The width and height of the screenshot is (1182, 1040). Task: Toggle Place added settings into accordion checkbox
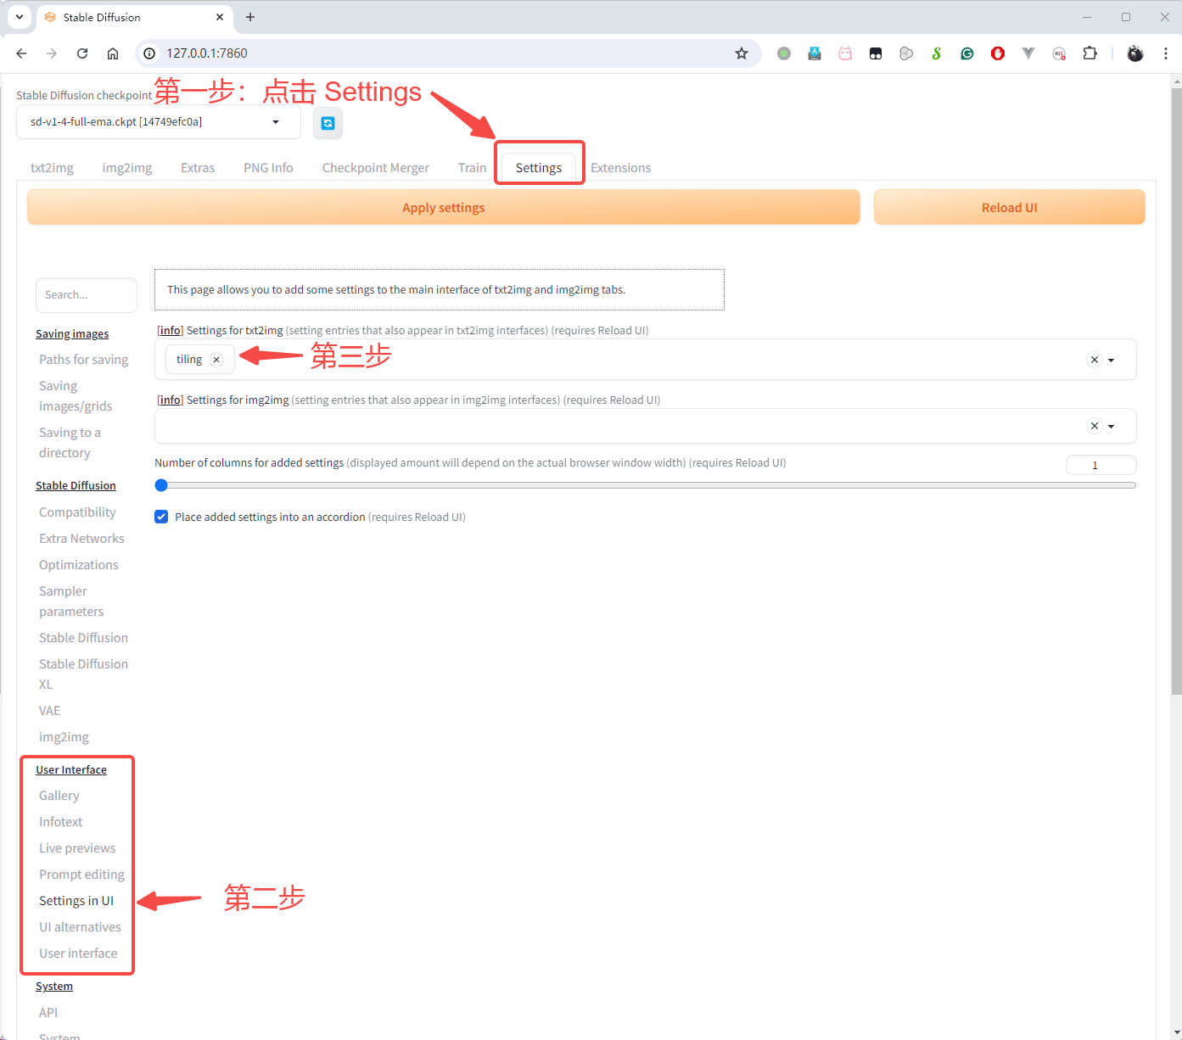point(161,517)
